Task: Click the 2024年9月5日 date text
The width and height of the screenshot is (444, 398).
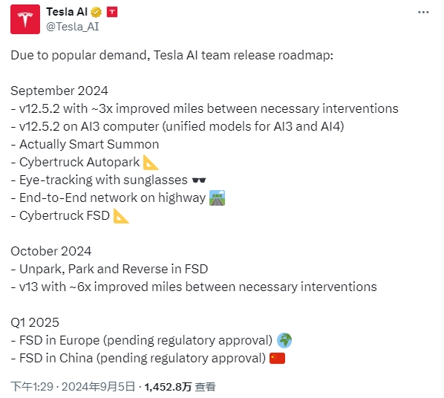Action: (98, 387)
